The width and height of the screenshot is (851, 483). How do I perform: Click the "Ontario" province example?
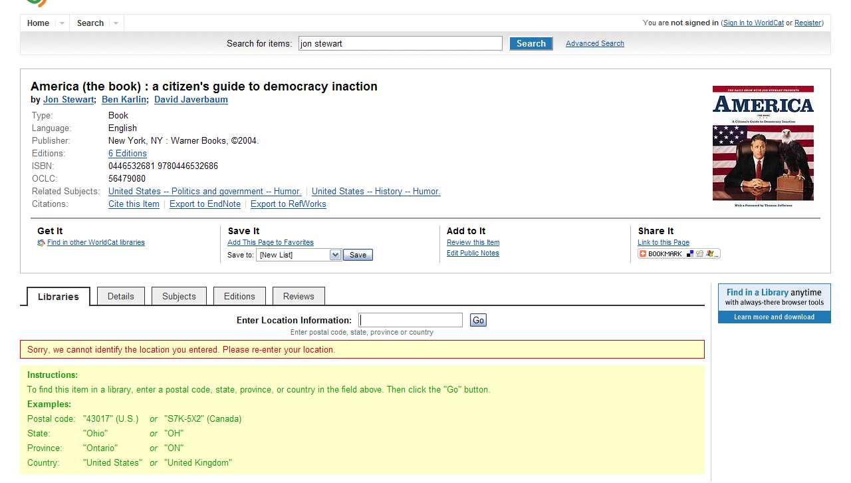100,448
